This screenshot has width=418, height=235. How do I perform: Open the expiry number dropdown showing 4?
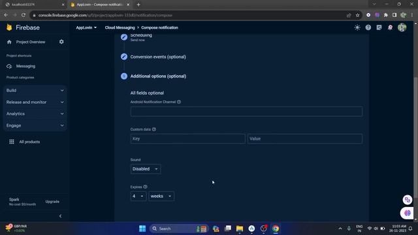point(138,196)
